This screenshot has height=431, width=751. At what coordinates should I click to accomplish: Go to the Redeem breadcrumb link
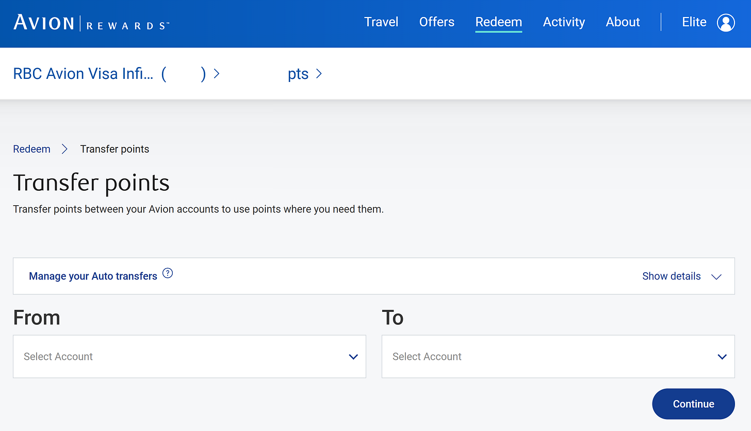(31, 149)
